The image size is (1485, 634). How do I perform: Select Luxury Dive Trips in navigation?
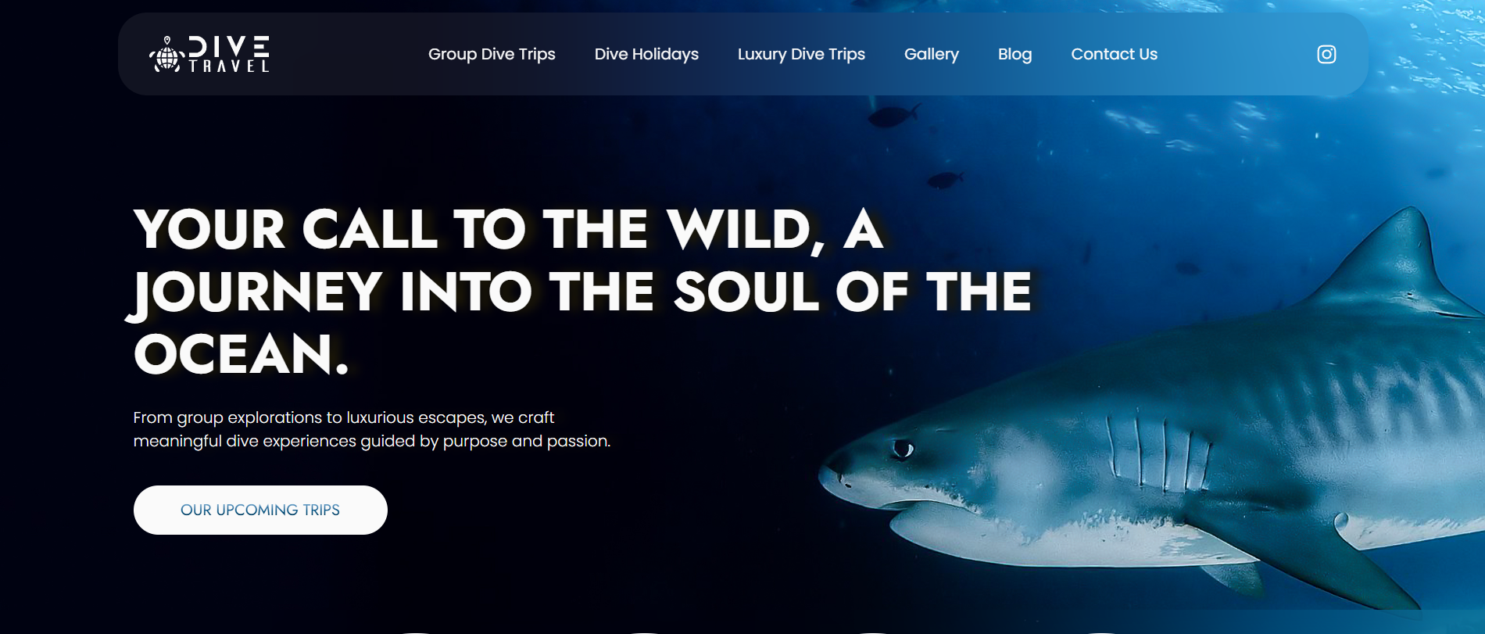801,54
